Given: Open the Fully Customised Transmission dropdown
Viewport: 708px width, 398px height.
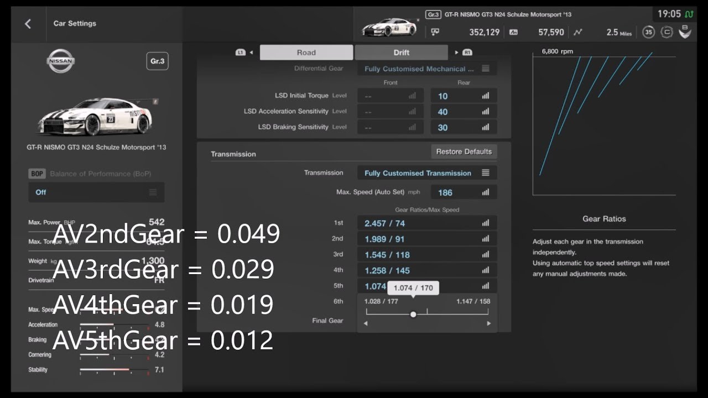Looking at the screenshot, I should [427, 173].
